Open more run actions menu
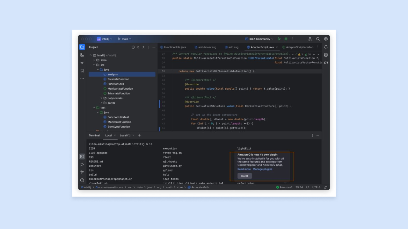 293,39
